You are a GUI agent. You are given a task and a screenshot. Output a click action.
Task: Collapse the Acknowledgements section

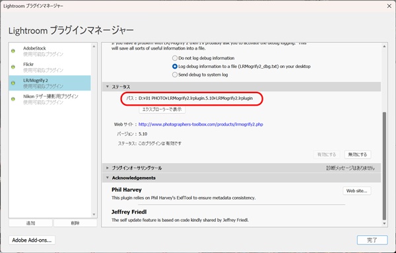click(x=108, y=178)
